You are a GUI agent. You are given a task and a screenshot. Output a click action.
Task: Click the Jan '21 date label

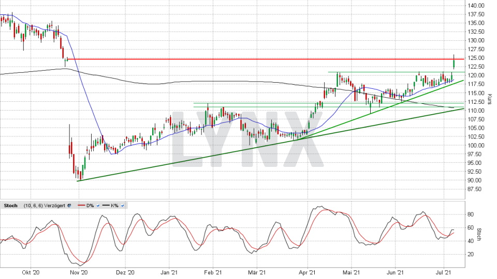click(169, 272)
